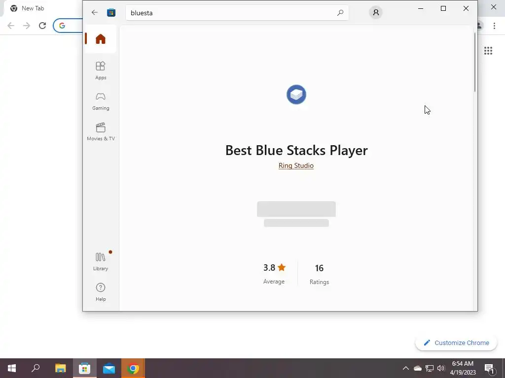Open the Help section in sidebar
505x378 pixels.
101,292
